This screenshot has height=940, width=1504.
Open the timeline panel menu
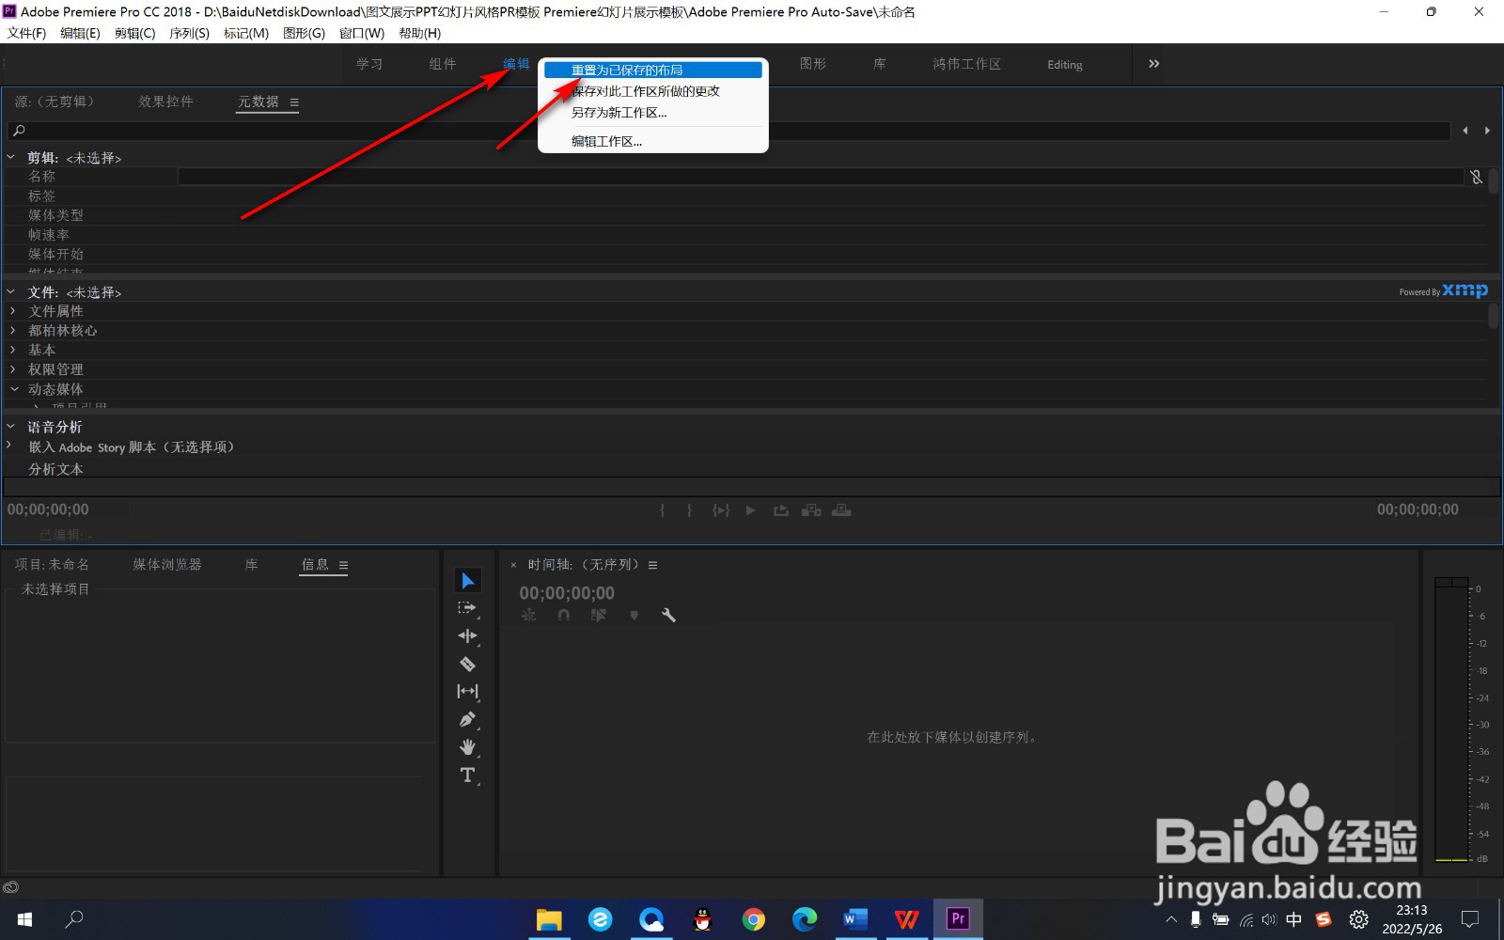652,565
